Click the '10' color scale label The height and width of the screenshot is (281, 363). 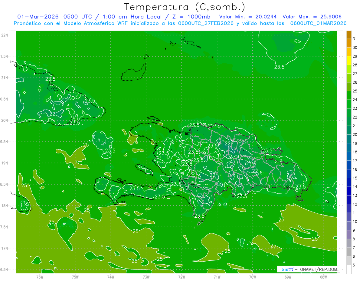[355, 222]
